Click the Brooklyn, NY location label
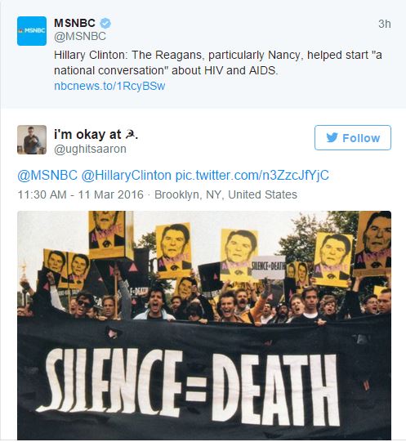Screen dimensions: 406x442 click(225, 194)
